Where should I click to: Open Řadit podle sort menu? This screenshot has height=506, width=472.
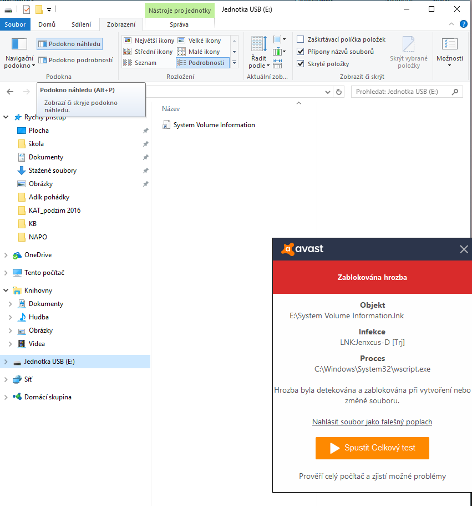(x=258, y=52)
